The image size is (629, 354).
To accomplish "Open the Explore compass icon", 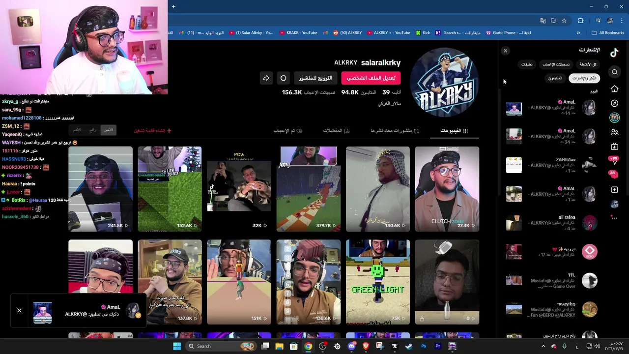I will (x=615, y=103).
